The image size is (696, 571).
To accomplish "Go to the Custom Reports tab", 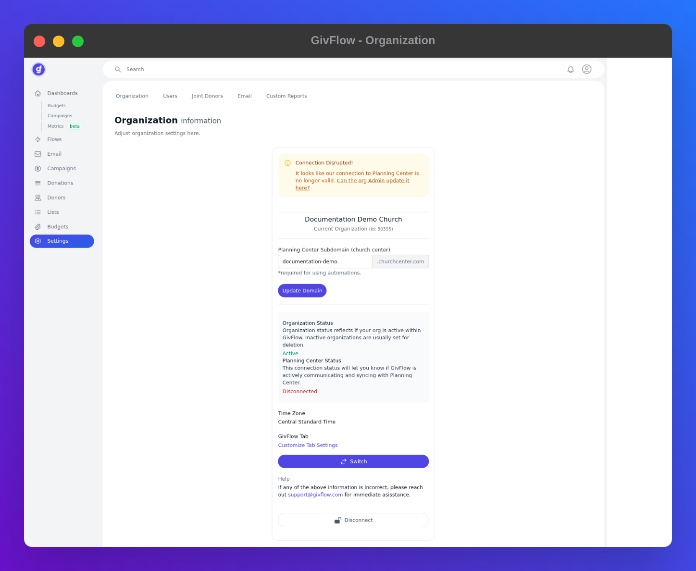I will [286, 96].
